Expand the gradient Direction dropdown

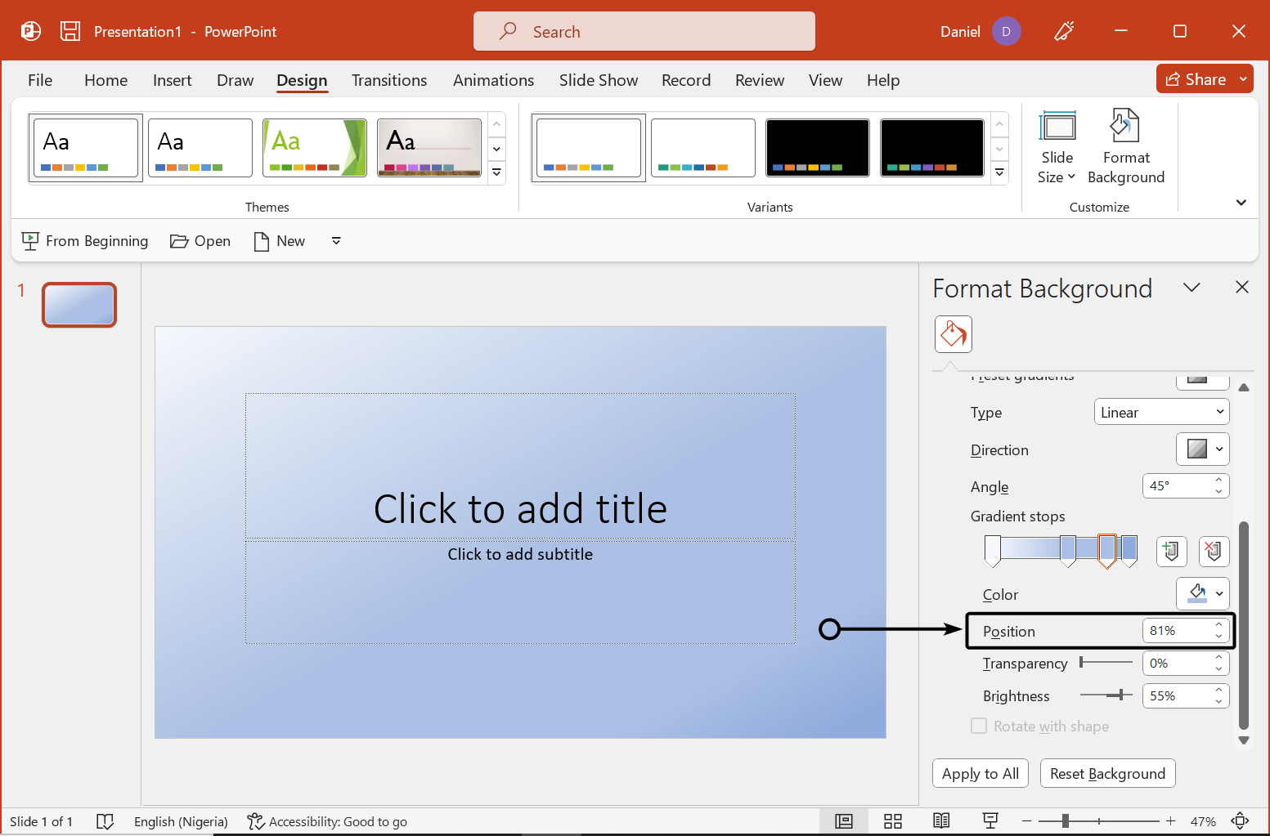1203,449
